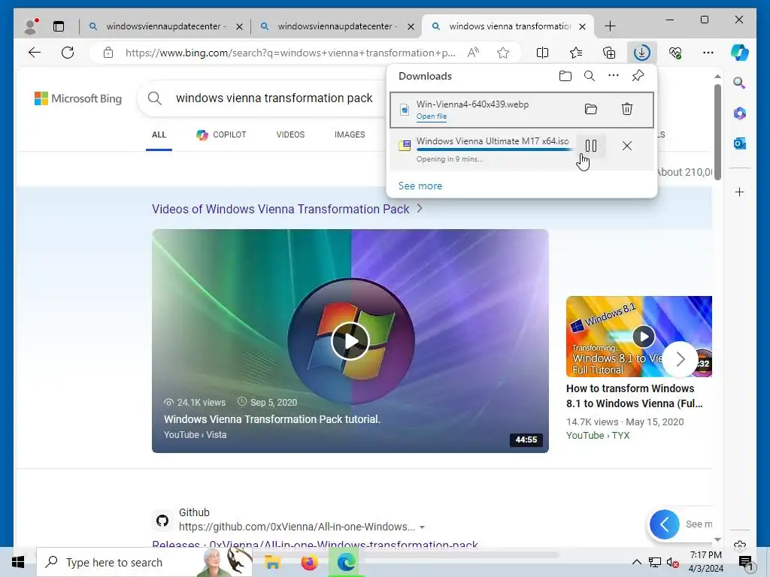Open split screen icon
Viewport: 770px width, 577px height.
coord(543,53)
